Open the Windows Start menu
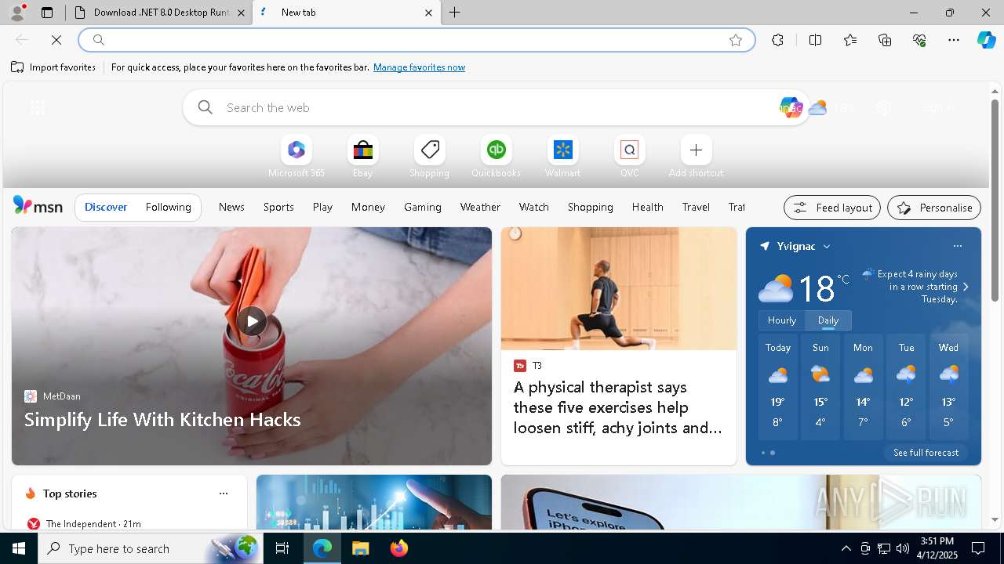 click(x=19, y=548)
